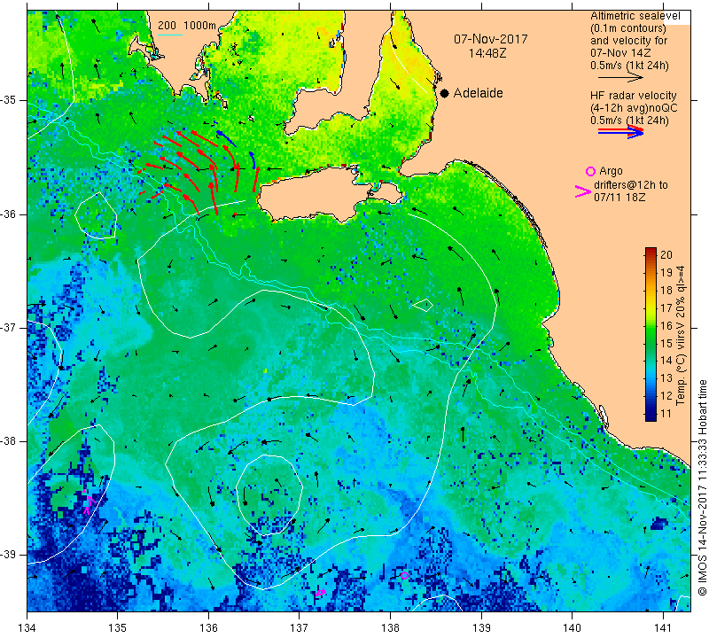Click the magenta Argo float circle on map
The image size is (709, 638).
tap(405, 575)
